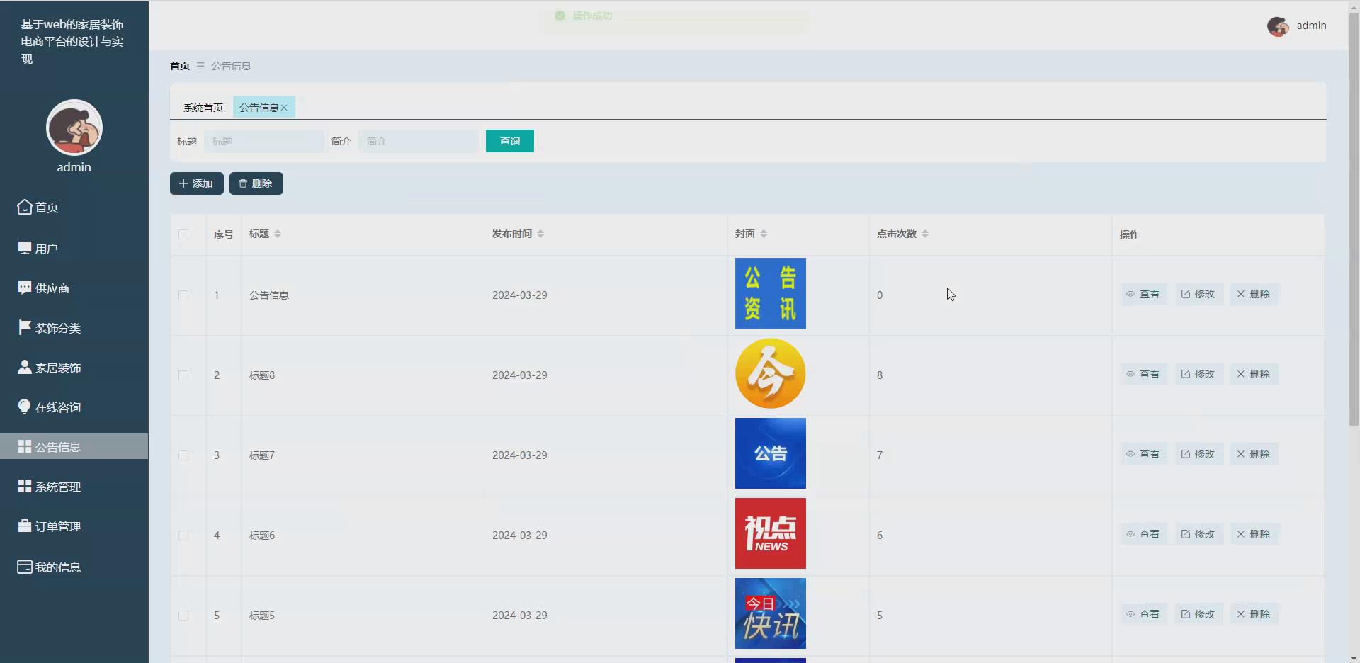Image resolution: width=1360 pixels, height=663 pixels.
Task: Open 家居装饰 person icon in sidebar
Action: [x=25, y=367]
